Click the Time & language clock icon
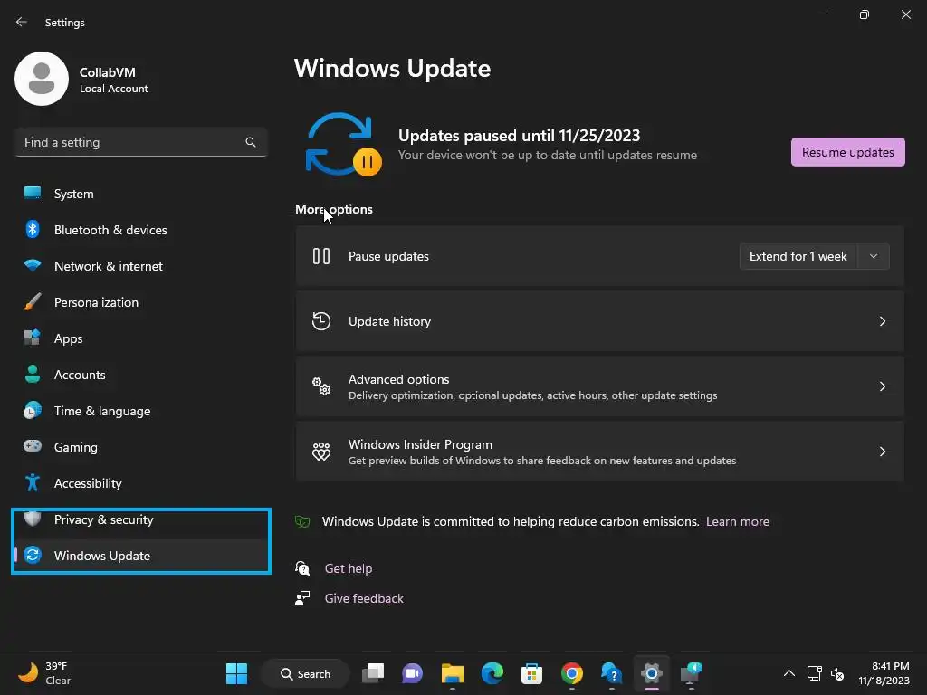 (33, 410)
